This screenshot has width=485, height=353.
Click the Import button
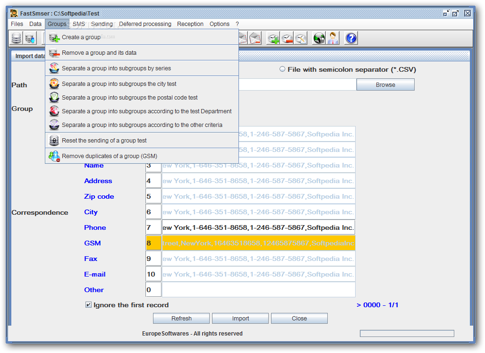[x=240, y=319]
